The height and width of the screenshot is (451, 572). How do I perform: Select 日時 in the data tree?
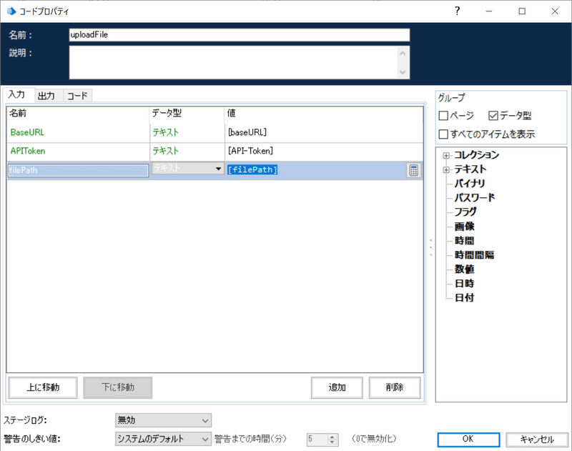464,283
